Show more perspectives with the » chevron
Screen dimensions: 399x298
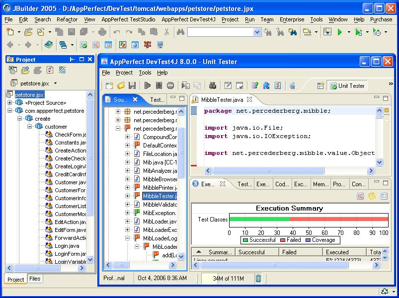pos(391,83)
